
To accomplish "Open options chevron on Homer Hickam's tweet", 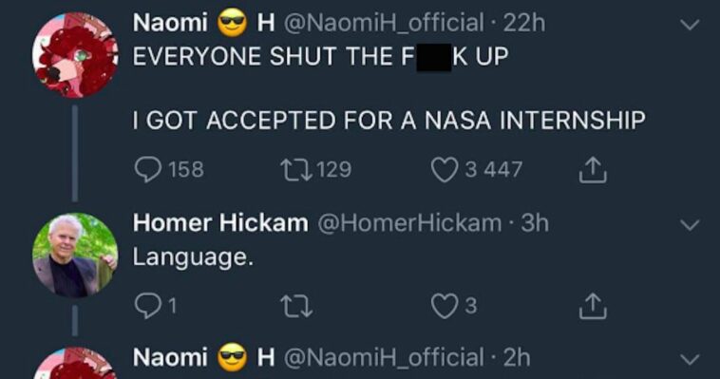I will point(690,224).
